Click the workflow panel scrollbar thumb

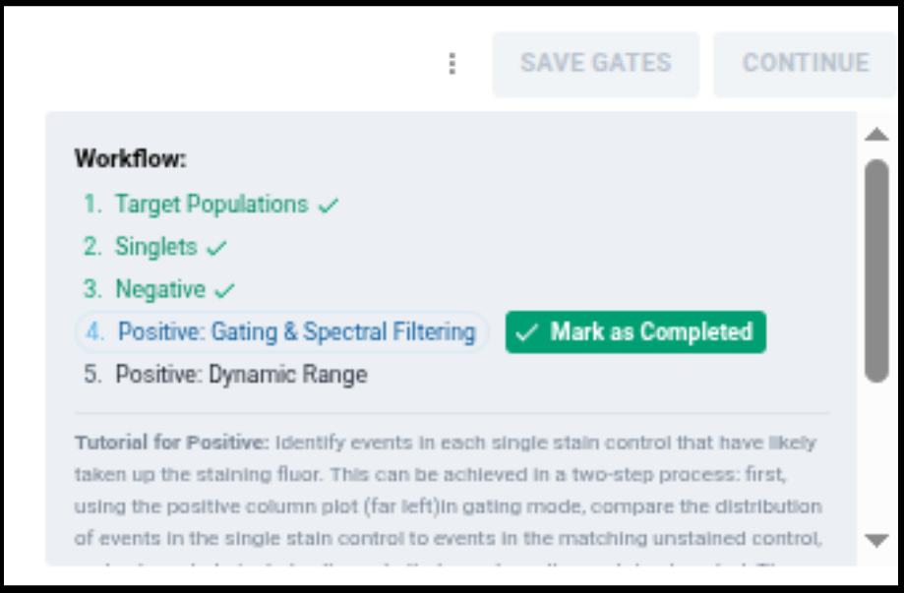[x=875, y=270]
